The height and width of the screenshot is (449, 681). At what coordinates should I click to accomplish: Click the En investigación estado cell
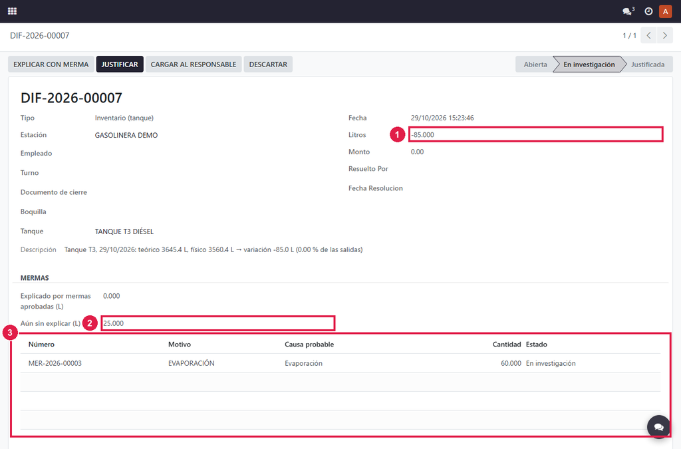click(x=551, y=363)
